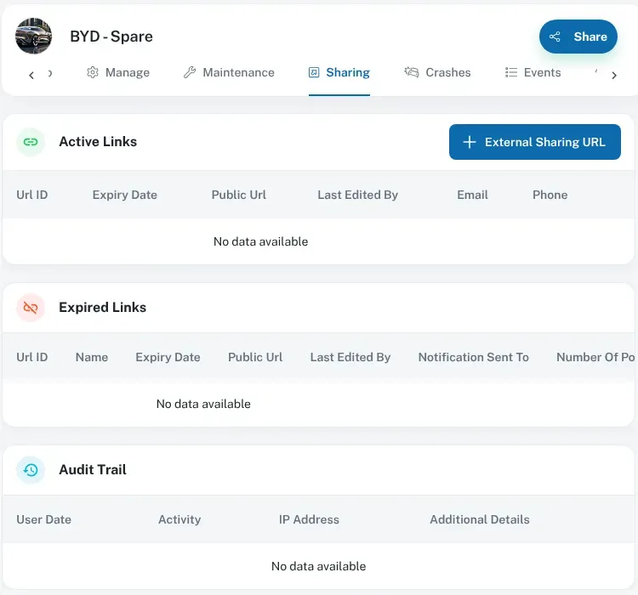Viewport: 638px width, 595px height.
Task: Open the Manage tab
Action: pyautogui.click(x=118, y=72)
